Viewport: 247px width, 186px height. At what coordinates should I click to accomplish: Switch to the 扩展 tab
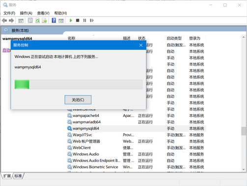pos(7,176)
